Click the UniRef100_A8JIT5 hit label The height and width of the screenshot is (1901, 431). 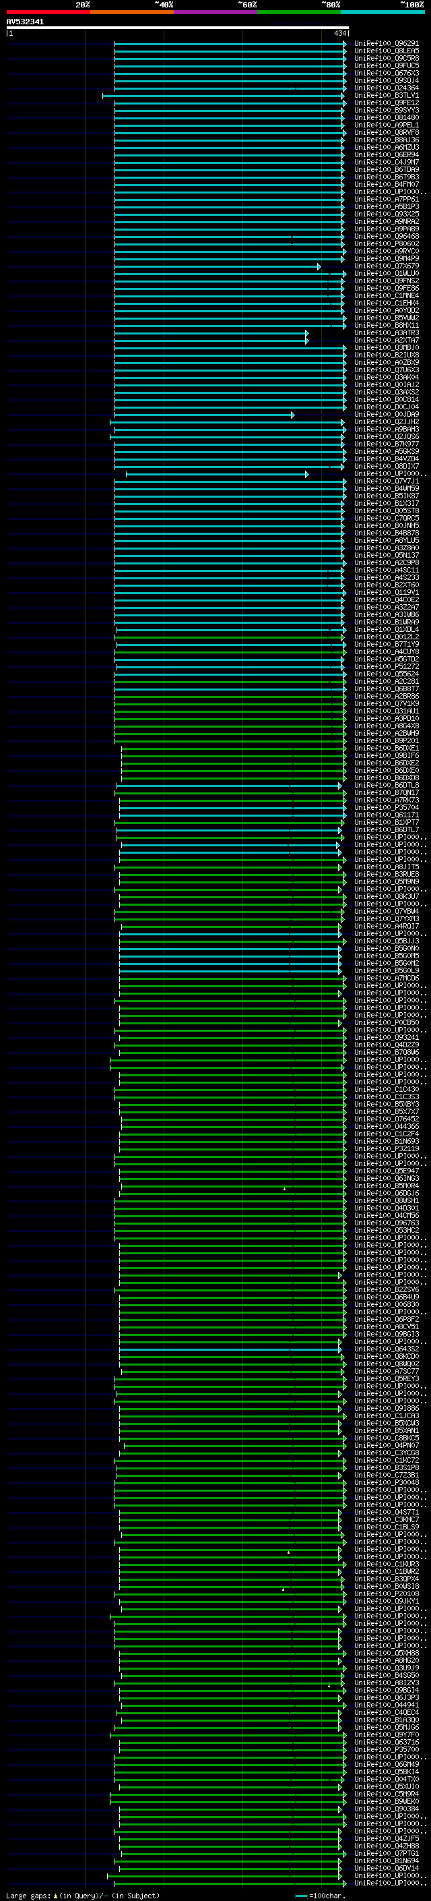[x=386, y=867]
